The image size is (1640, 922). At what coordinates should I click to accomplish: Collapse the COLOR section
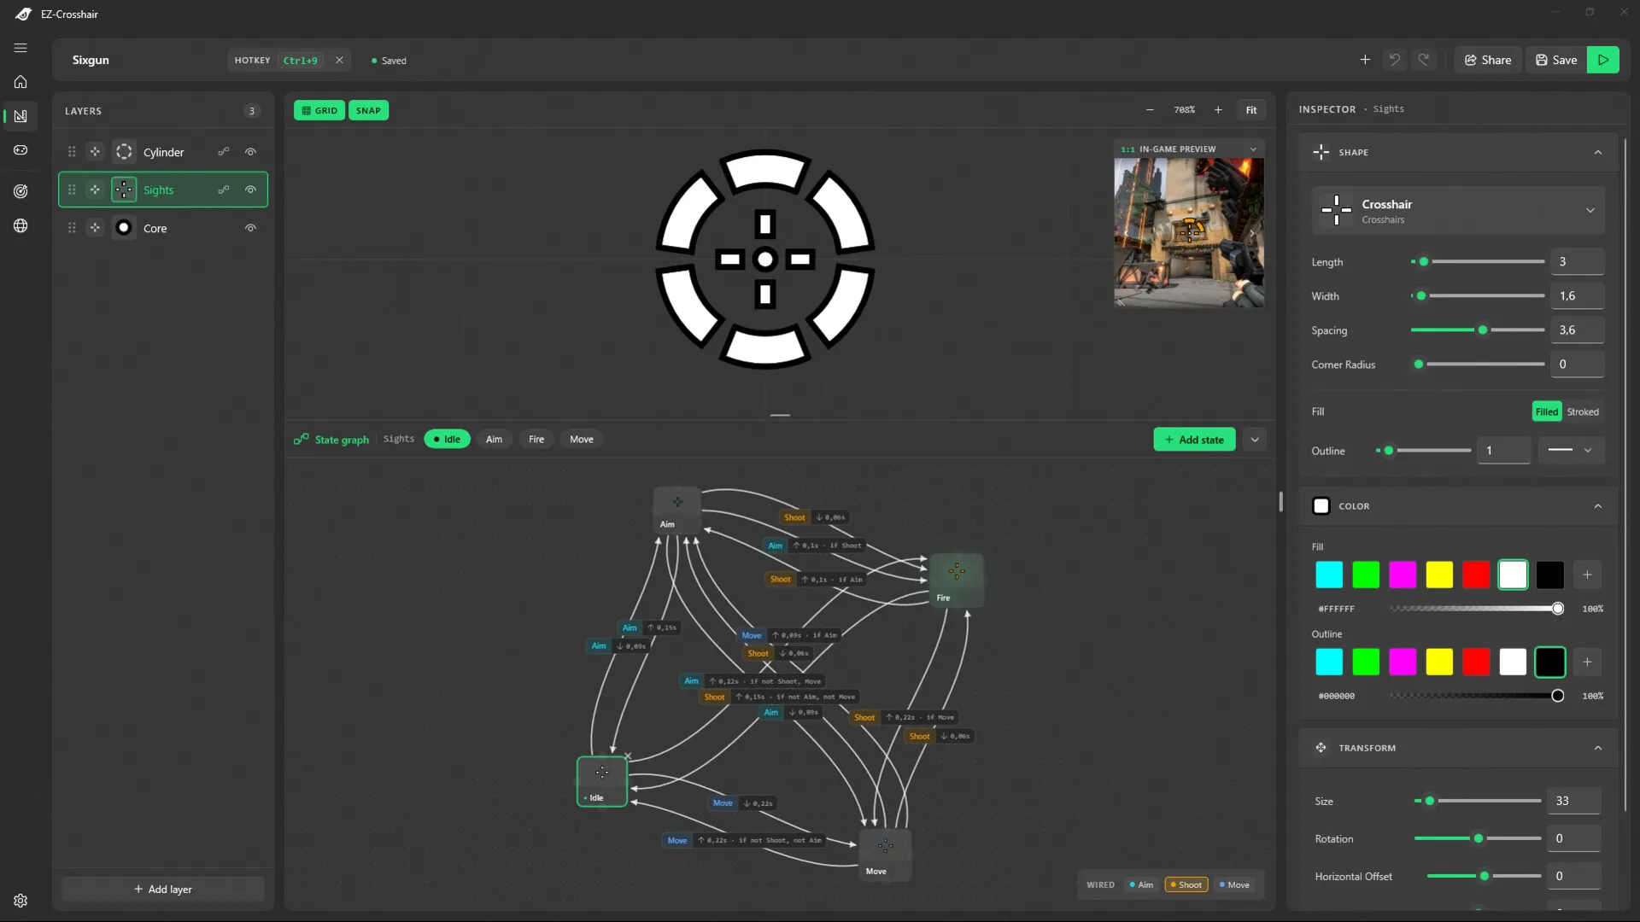[x=1597, y=506]
